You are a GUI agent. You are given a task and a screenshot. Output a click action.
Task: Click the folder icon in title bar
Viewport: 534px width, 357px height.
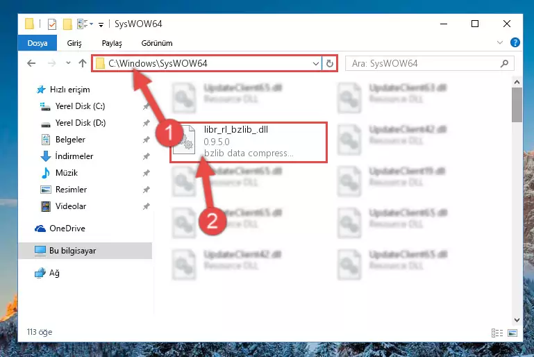30,24
